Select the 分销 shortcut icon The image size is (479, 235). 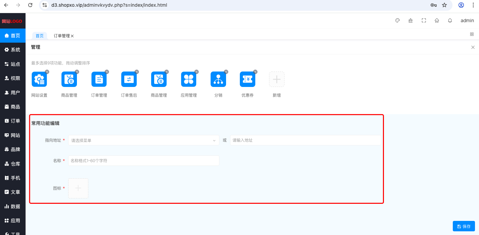[218, 79]
